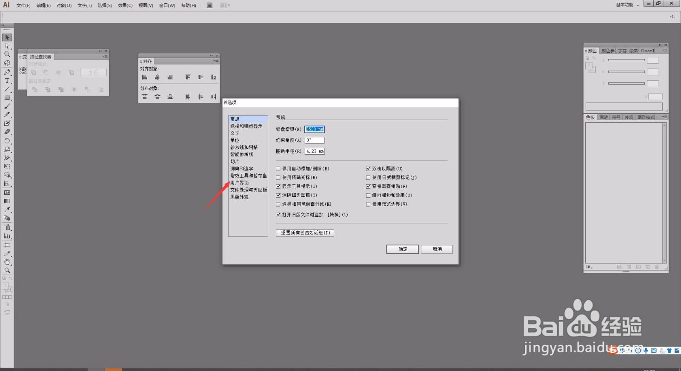
Task: Select the Rectangle tool
Action: (x=7, y=98)
